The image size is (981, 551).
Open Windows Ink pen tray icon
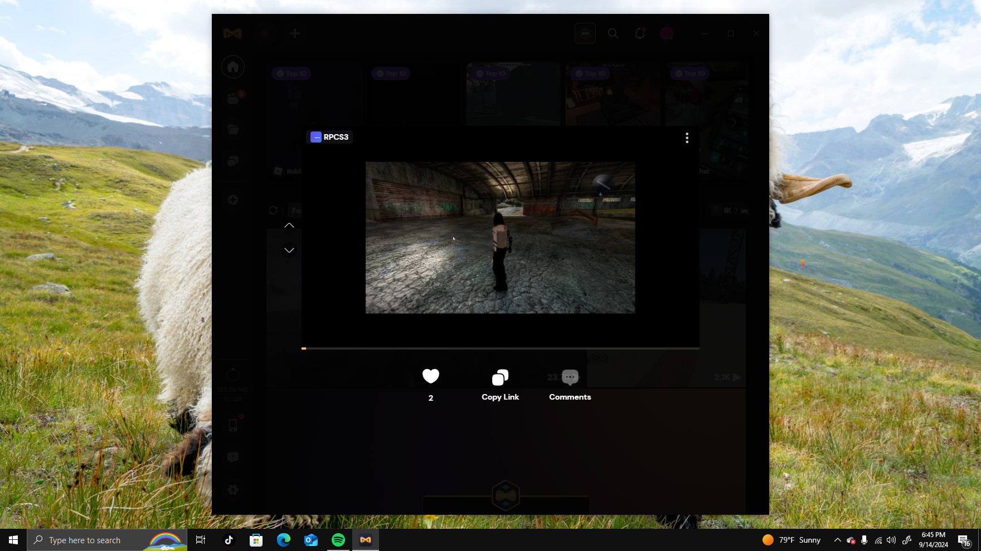point(907,540)
